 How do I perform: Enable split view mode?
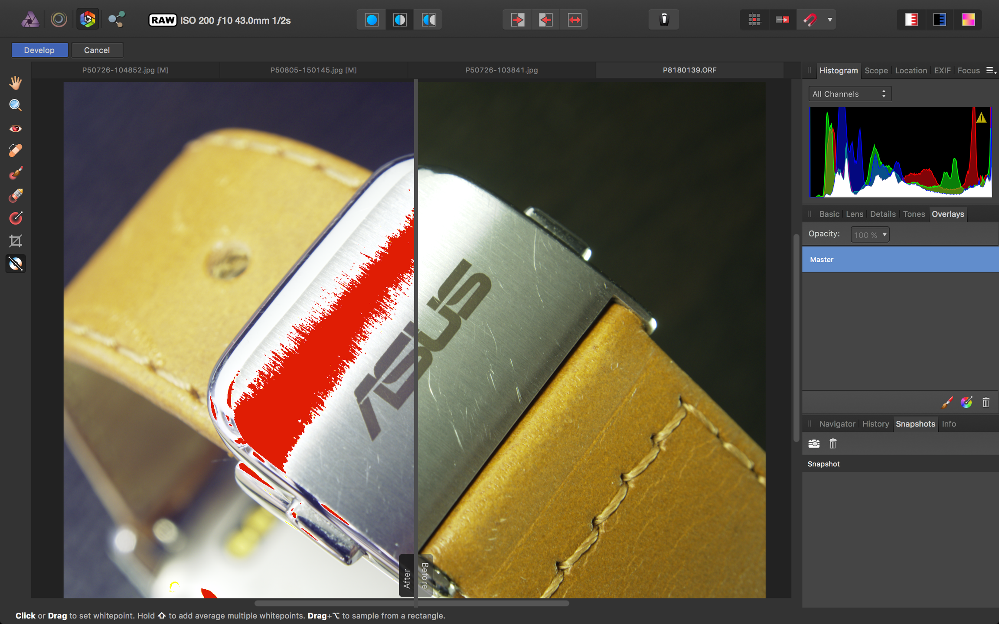click(400, 20)
